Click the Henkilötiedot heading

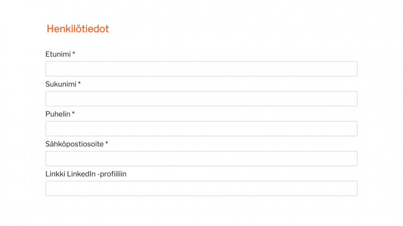tap(78, 29)
